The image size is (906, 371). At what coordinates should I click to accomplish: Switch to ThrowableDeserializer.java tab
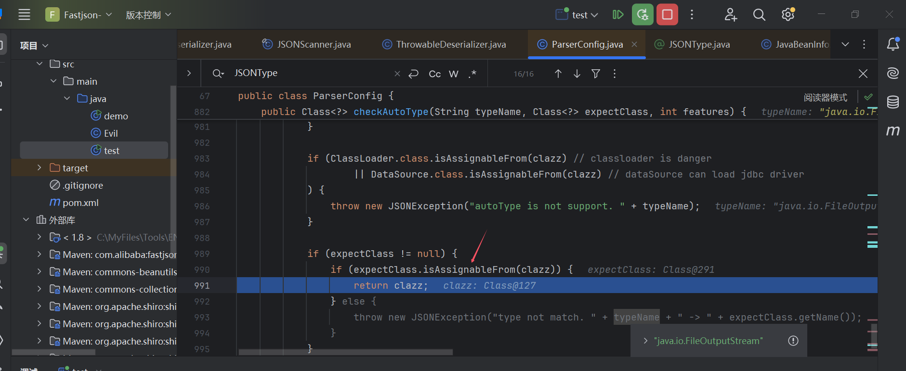tap(444, 44)
